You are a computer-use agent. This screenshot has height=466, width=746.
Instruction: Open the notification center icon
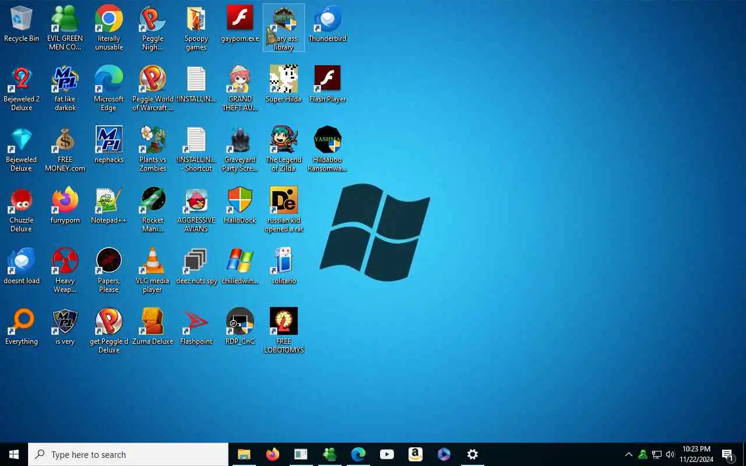coord(727,454)
